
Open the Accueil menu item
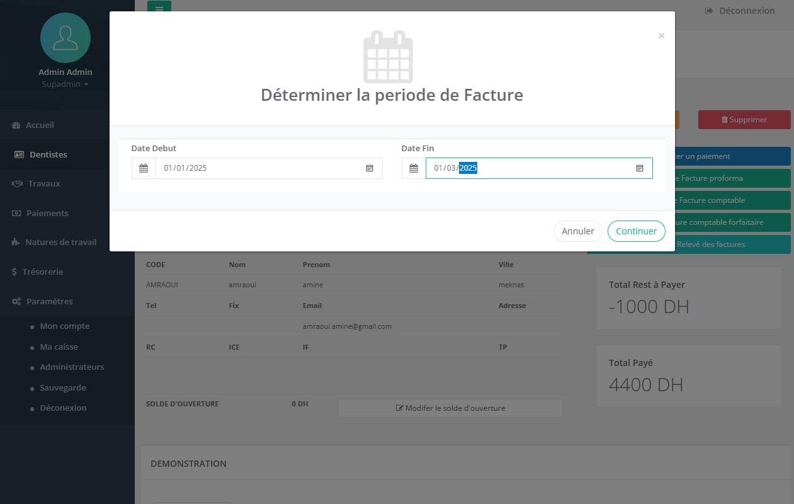(40, 125)
